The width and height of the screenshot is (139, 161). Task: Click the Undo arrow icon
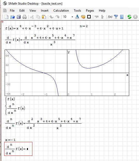52,17
